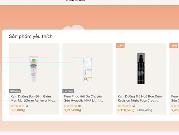Click the -10% discount badge
The height and width of the screenshot is (135, 179).
tap(174, 46)
